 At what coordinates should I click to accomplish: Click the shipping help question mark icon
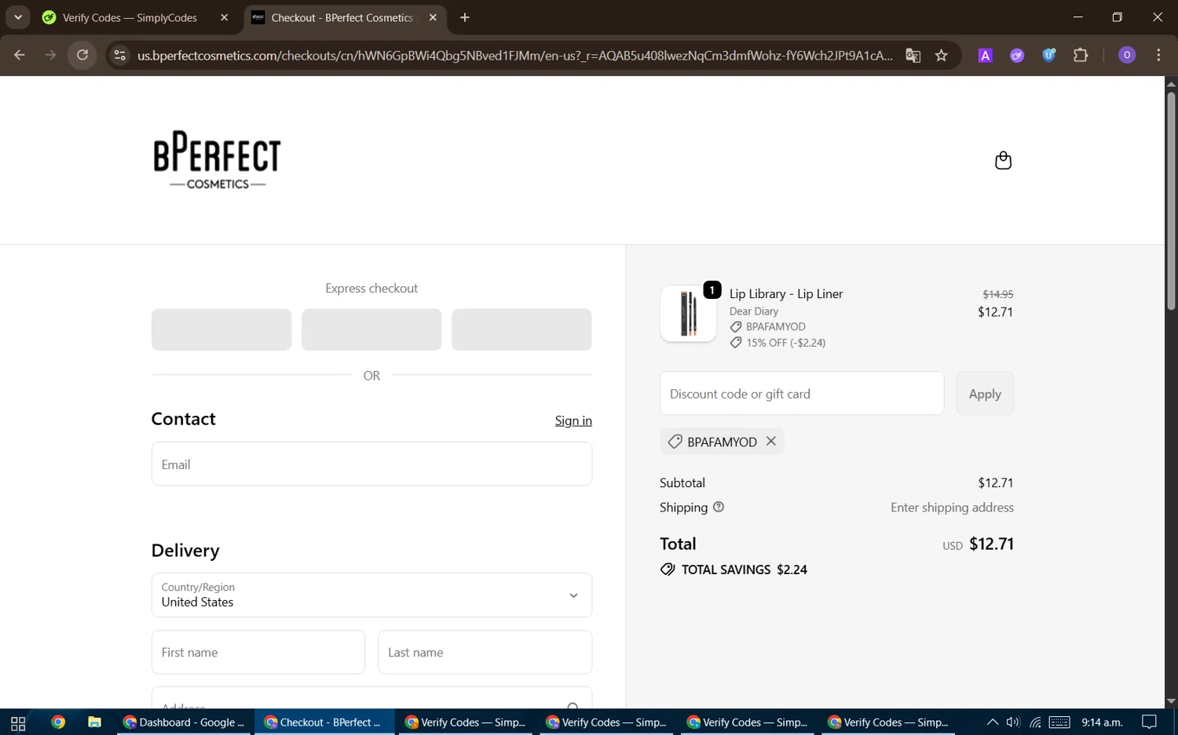(719, 507)
